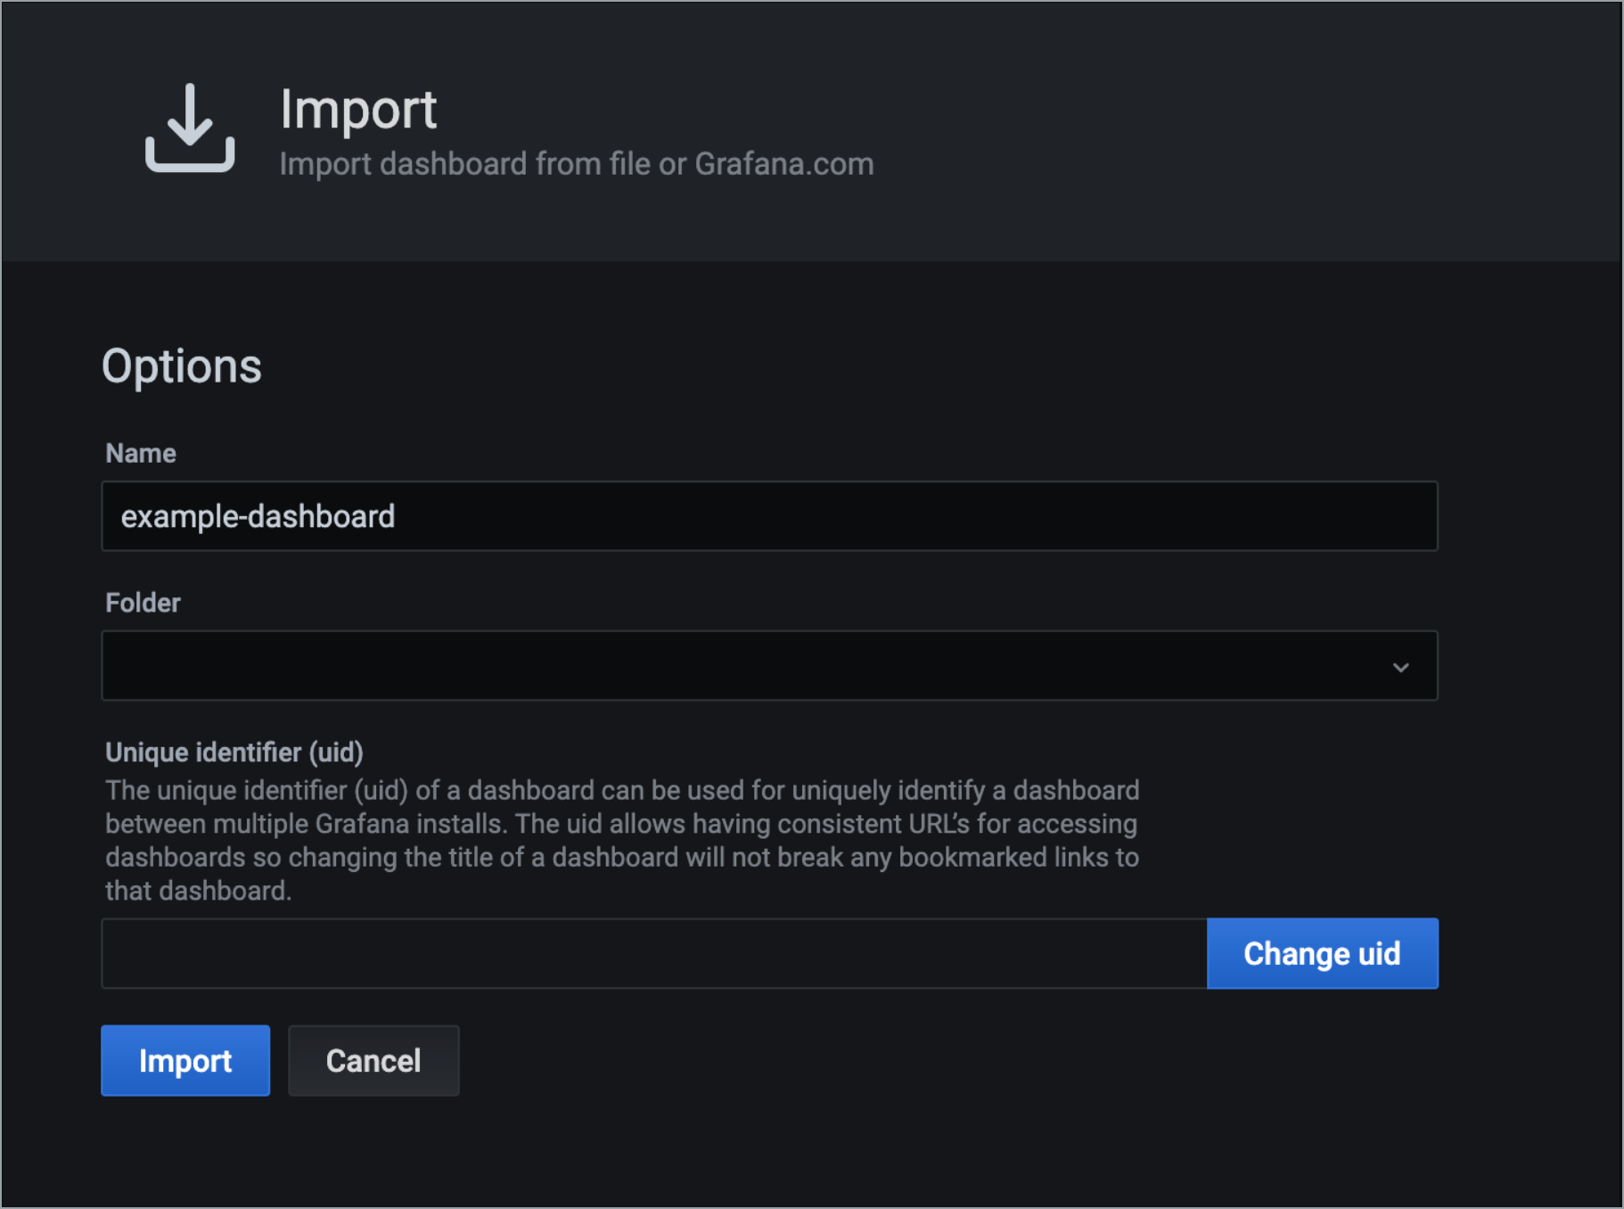Click the Folder field label

(142, 603)
